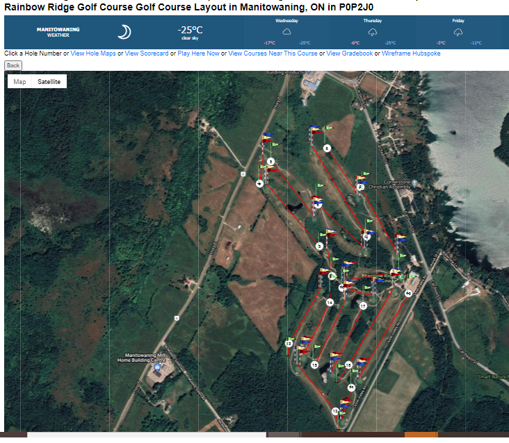This screenshot has height=443, width=509.
Task: Click the Thursday forecast label
Action: (x=372, y=21)
